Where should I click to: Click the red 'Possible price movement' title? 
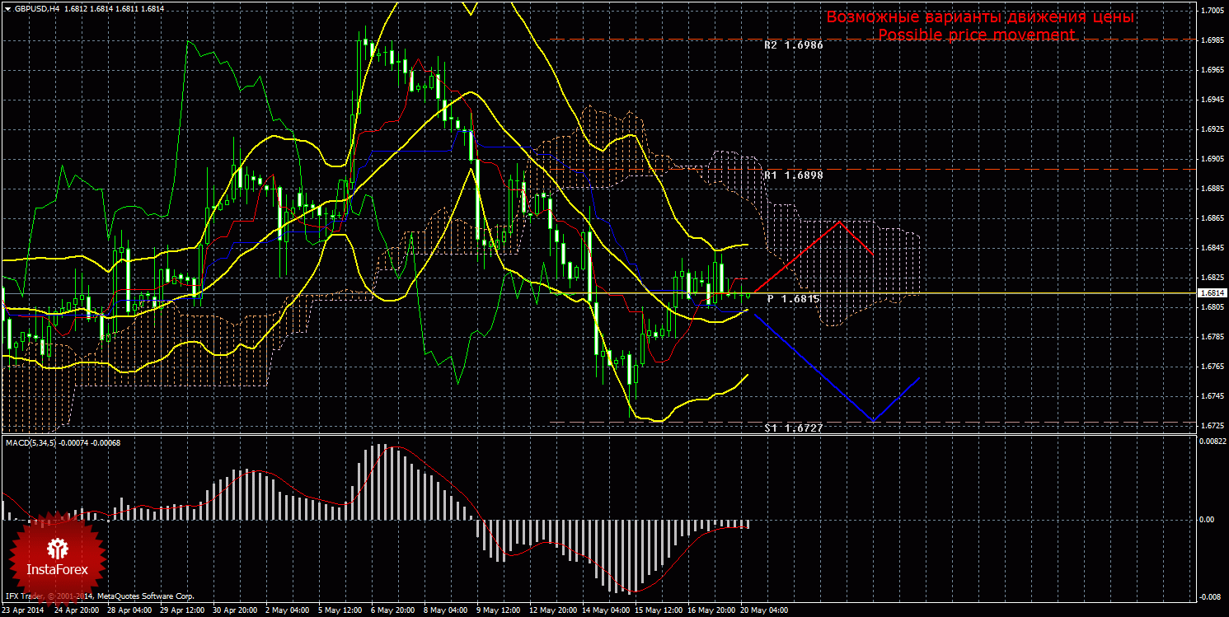(x=976, y=35)
